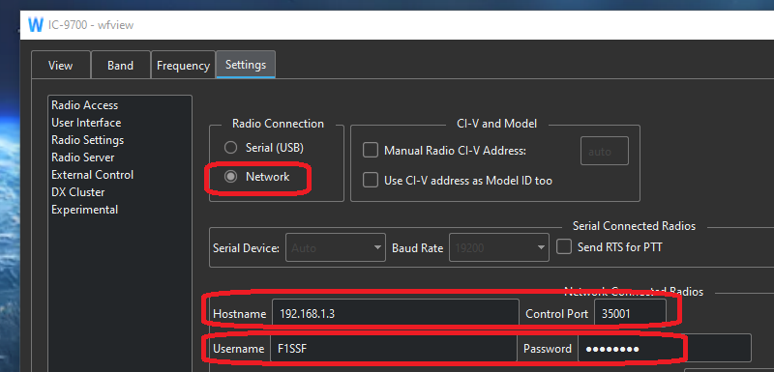This screenshot has height=372, width=774.
Task: Tick Use CI-V address as Model ID
Action: (x=371, y=181)
